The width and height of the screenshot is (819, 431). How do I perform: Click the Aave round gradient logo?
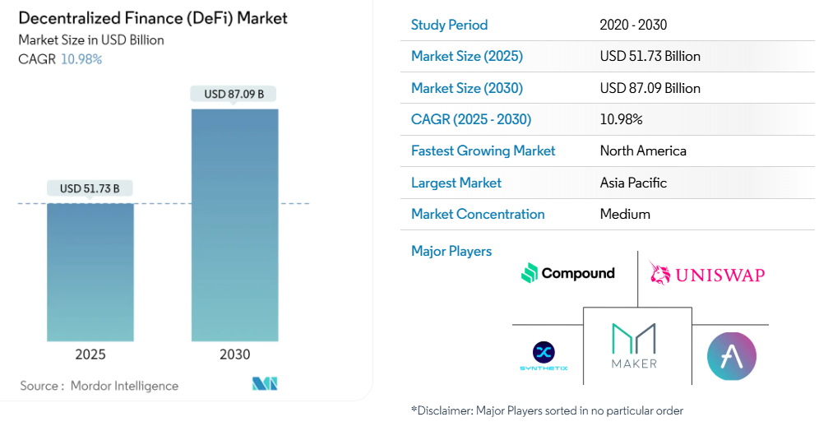pyautogui.click(x=731, y=356)
